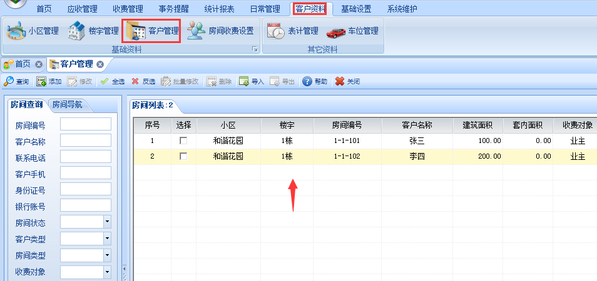
Task: Click the 导出 export tool
Action: (282, 81)
